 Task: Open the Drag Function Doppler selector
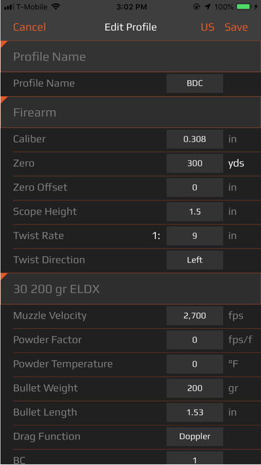[195, 436]
